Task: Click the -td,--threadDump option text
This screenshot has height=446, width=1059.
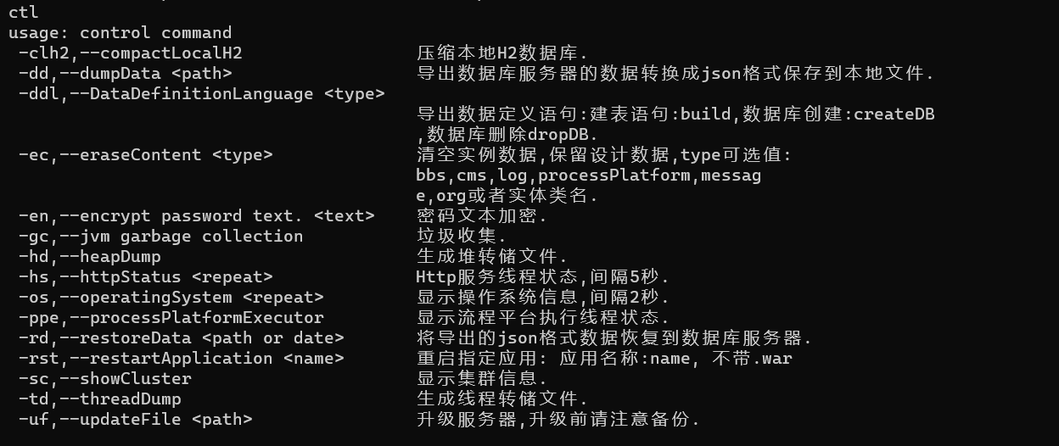Action: click(x=100, y=399)
